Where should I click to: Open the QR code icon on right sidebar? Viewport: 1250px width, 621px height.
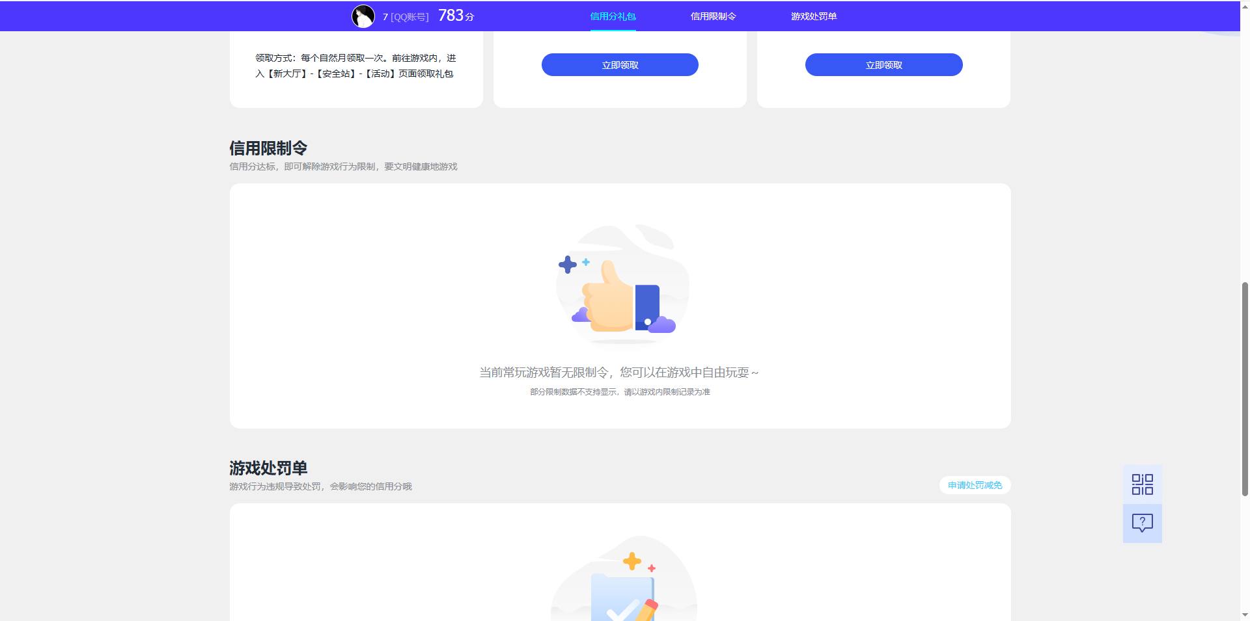pos(1142,484)
